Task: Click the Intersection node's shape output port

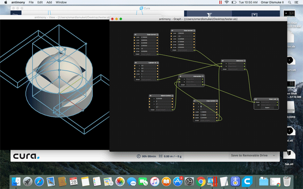Action: pyautogui.click(x=203, y=85)
